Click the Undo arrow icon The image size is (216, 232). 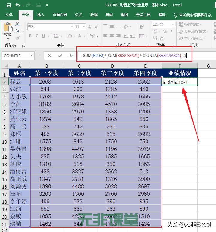[17, 5]
